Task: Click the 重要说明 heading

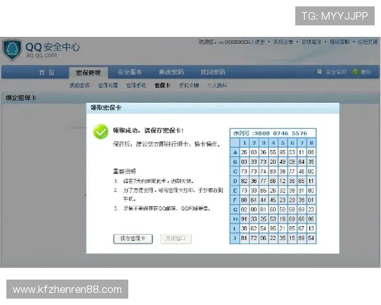Action: pyautogui.click(x=124, y=171)
